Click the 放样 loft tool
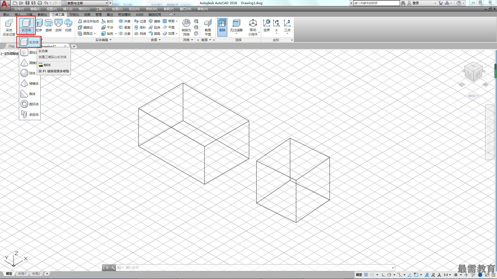 click(x=59, y=26)
